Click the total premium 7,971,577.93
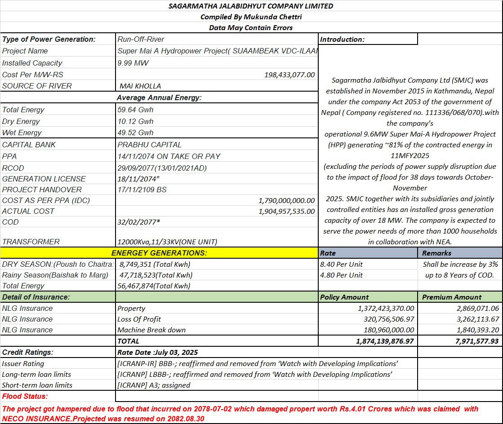This screenshot has width=503, height=424. (477, 341)
